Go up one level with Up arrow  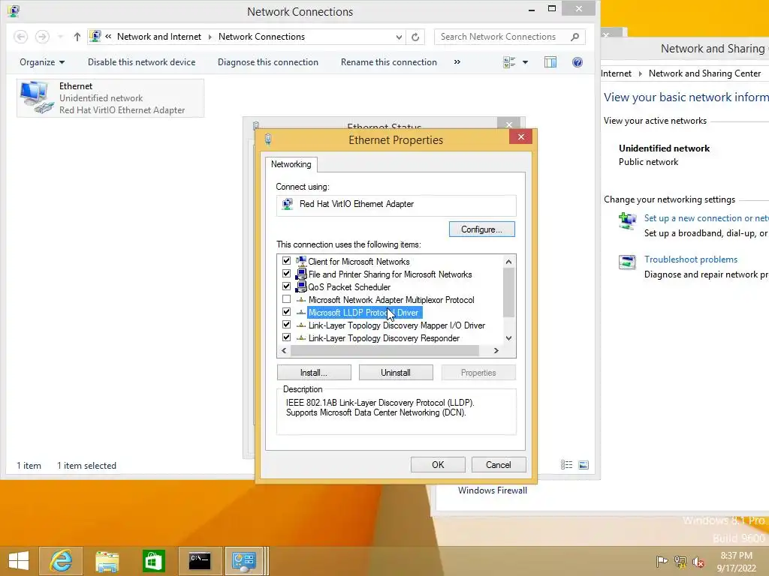pos(77,37)
